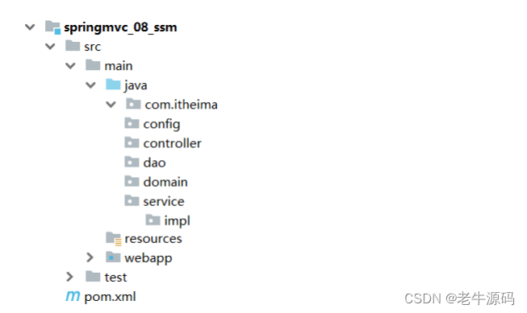Click the resources folder icon

[x=114, y=239]
